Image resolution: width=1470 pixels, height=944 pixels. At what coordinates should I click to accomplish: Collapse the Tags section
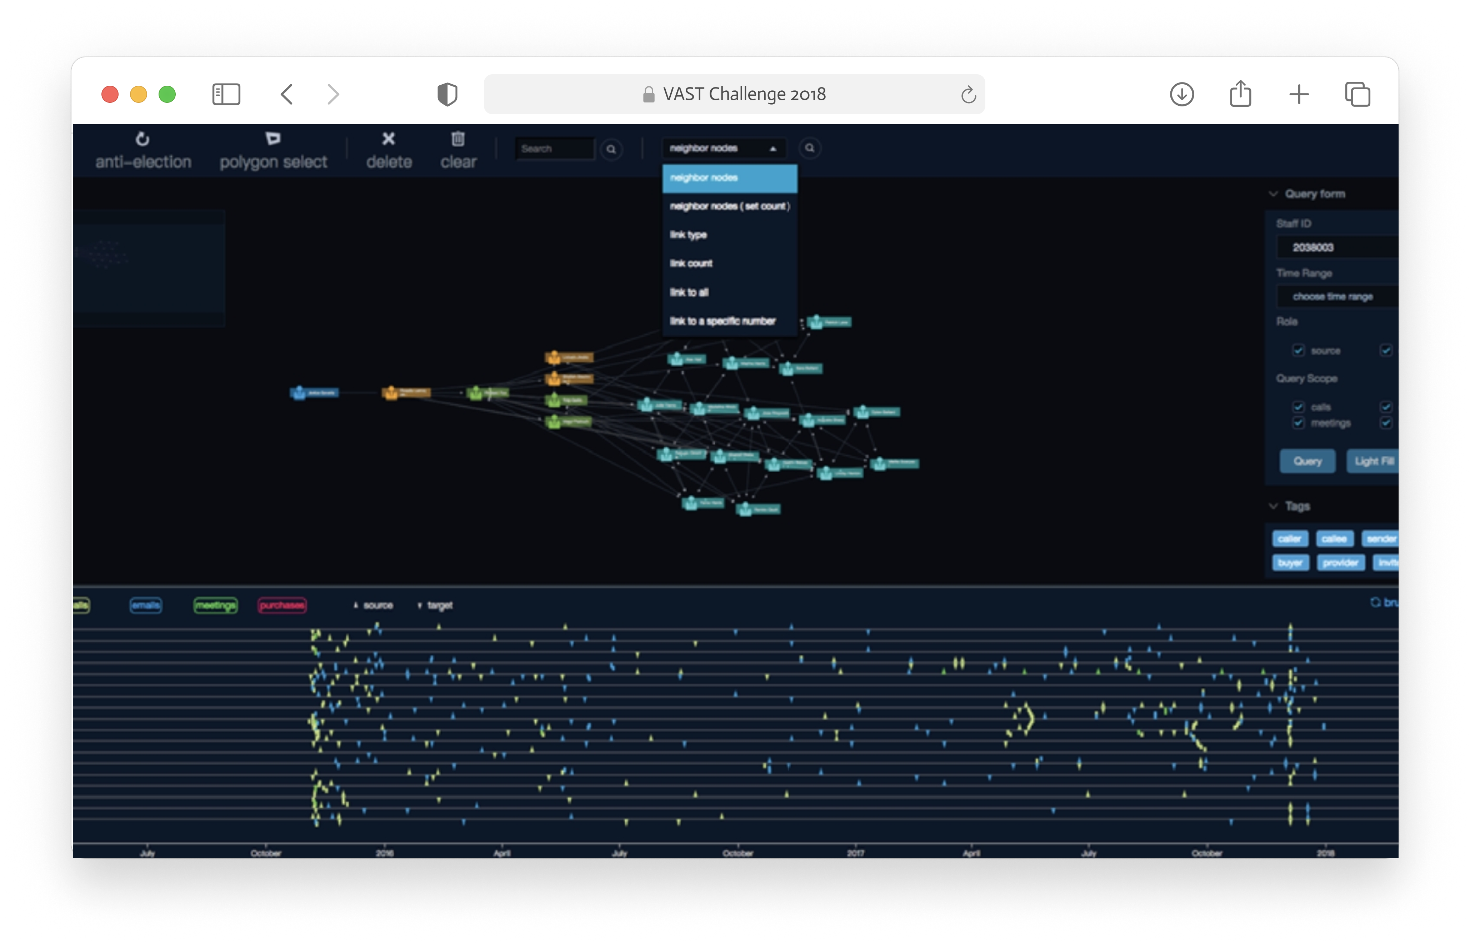1273,506
